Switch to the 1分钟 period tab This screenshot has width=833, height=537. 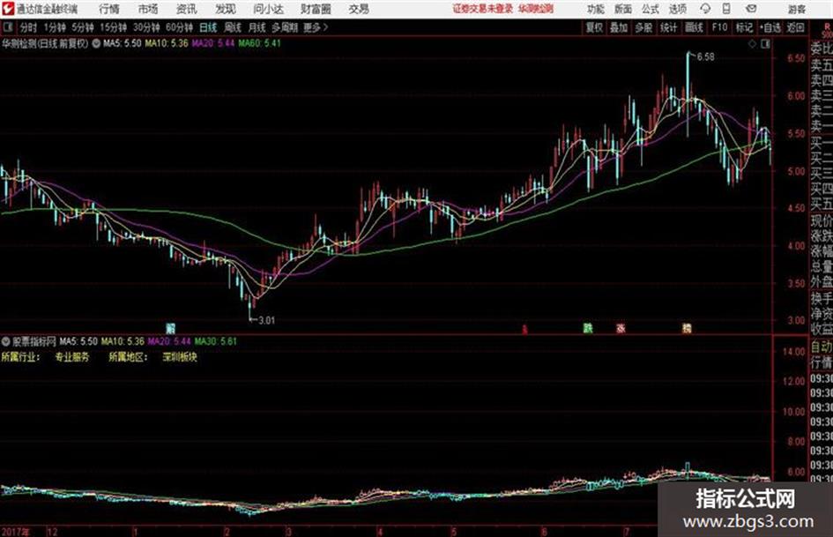(x=55, y=27)
